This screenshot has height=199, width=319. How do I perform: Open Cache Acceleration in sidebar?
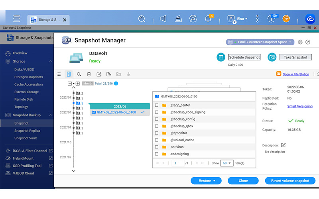tap(28, 84)
